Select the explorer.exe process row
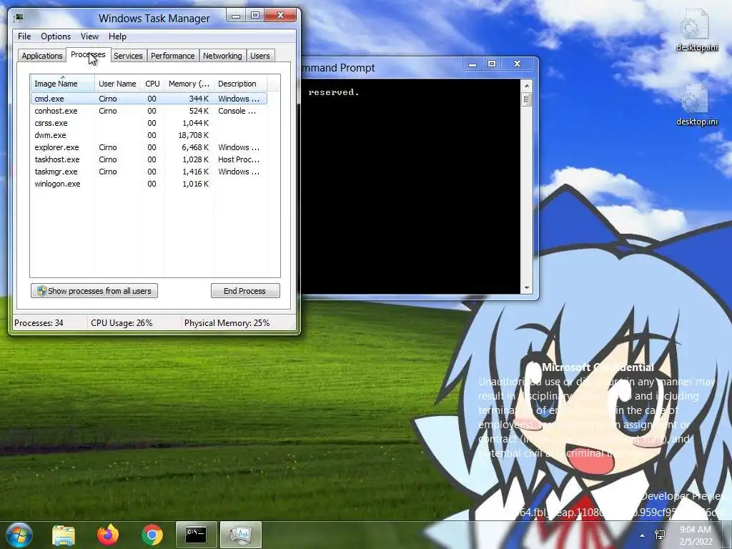This screenshot has height=549, width=732. [x=149, y=147]
